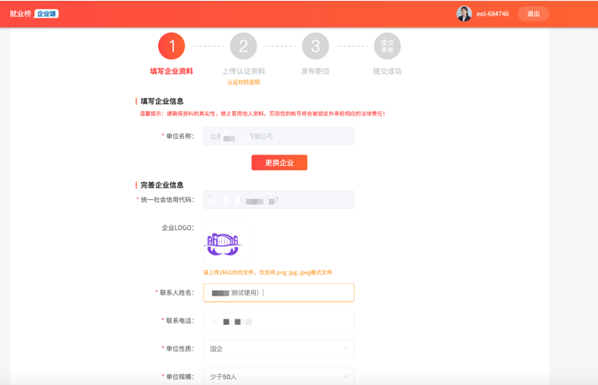Focus the 统一社会信用代码 field
The image size is (598, 385).
point(278,200)
